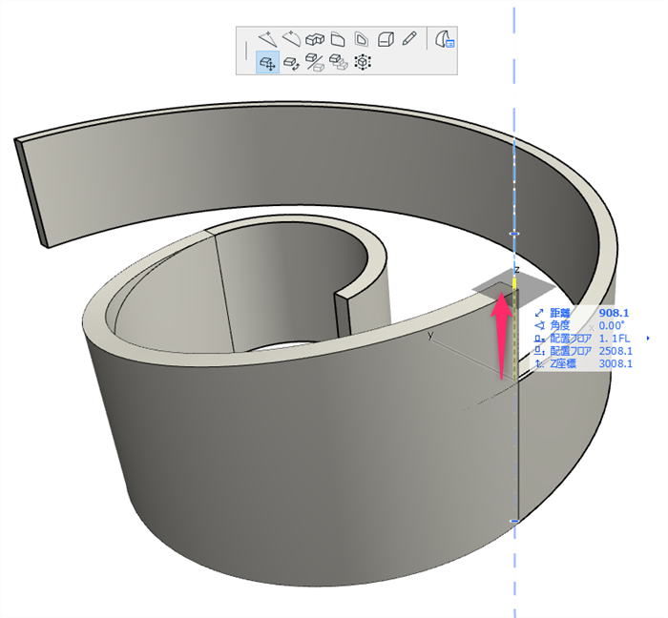Click the Z座標 value 3008.1

[x=616, y=363]
